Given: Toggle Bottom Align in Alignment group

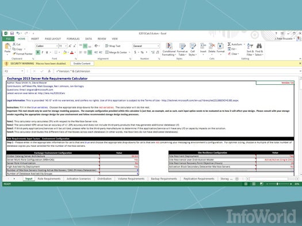Looking at the screenshot, I should coord(90,46).
